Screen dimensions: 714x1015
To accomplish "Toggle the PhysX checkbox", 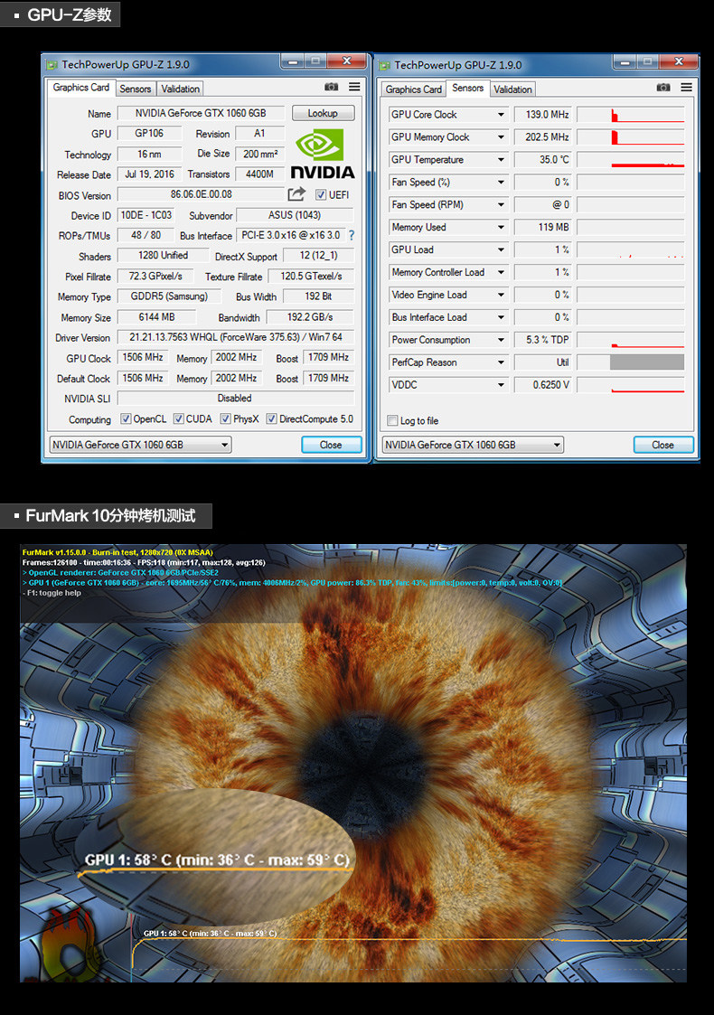I will click(225, 418).
